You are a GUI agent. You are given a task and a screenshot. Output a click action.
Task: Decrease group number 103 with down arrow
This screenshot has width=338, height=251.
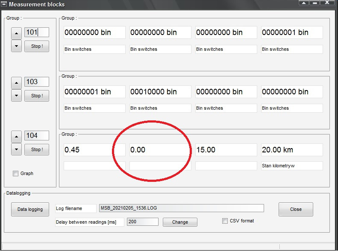tap(16, 95)
